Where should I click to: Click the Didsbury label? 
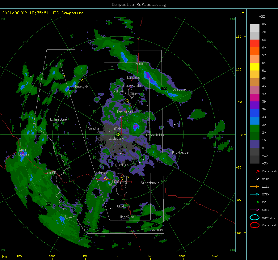(116, 139)
